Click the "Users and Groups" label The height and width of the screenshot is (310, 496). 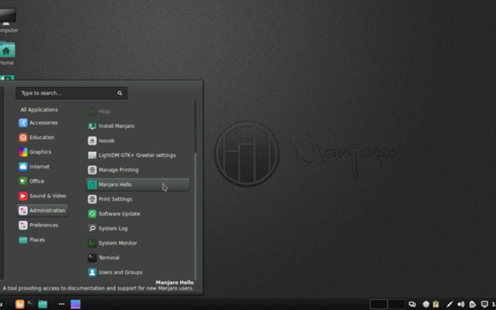pyautogui.click(x=121, y=272)
